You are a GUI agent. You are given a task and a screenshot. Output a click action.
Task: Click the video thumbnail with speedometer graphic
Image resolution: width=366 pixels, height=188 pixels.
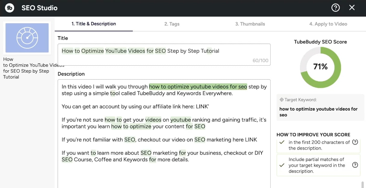point(27,38)
